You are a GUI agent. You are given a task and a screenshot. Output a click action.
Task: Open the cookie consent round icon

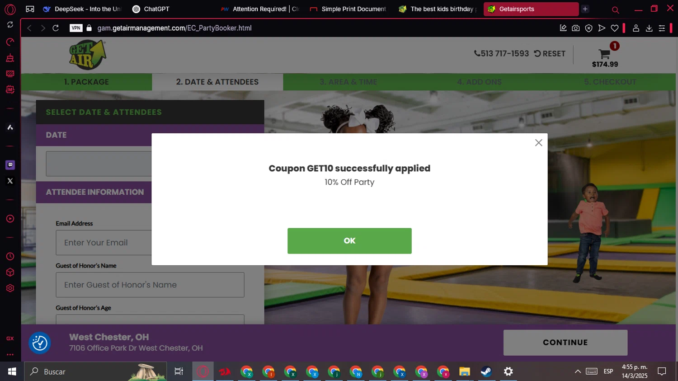[40, 343]
